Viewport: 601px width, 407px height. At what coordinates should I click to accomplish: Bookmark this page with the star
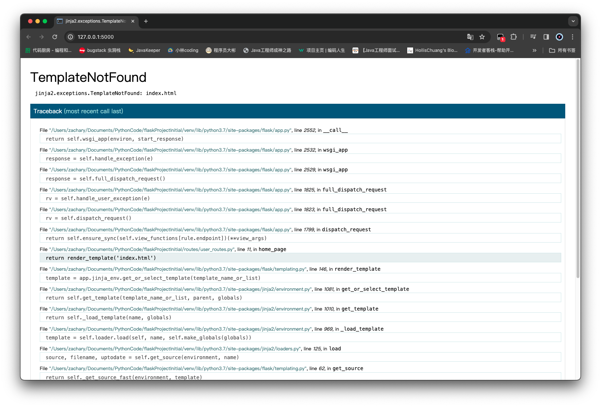click(x=482, y=37)
